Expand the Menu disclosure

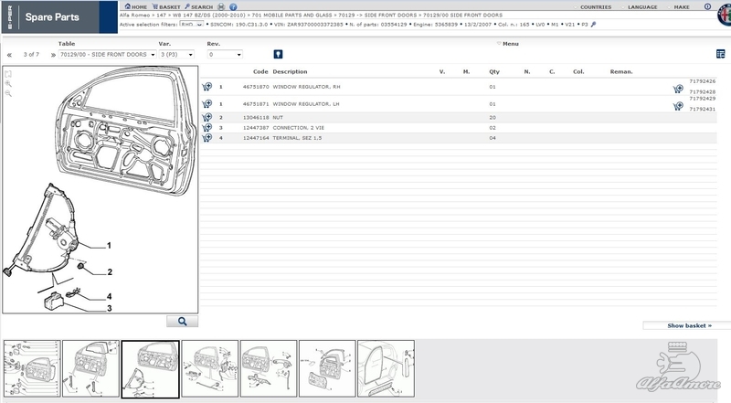click(x=508, y=43)
